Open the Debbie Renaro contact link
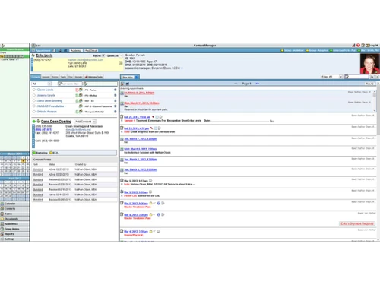The width and height of the screenshot is (380, 285). [47, 112]
